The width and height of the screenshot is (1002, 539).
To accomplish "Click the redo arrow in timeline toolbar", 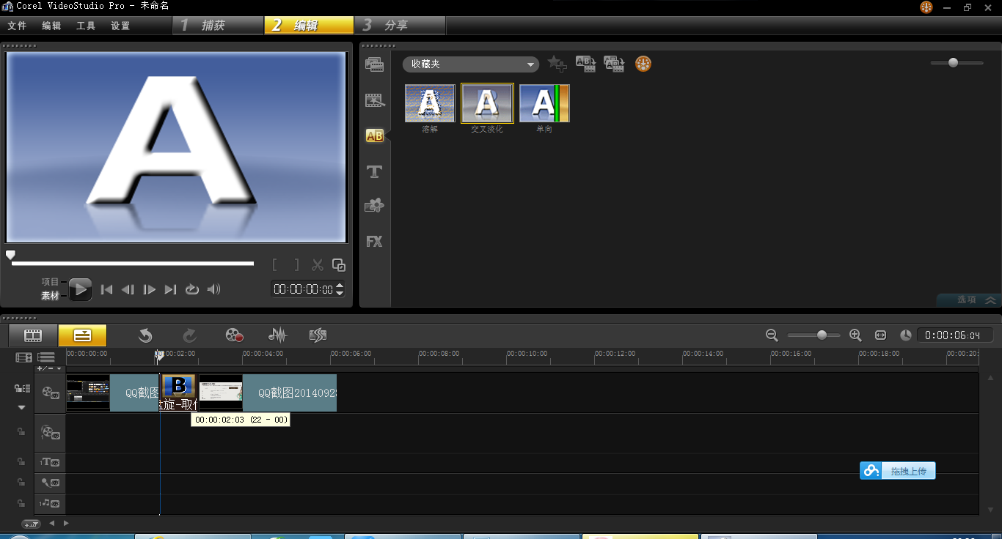I will click(189, 335).
